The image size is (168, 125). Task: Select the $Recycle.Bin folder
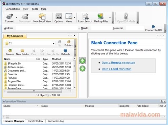pos(14,64)
